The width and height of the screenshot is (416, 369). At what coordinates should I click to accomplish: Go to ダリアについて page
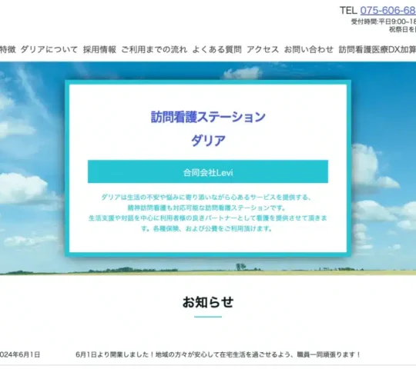[x=49, y=49]
